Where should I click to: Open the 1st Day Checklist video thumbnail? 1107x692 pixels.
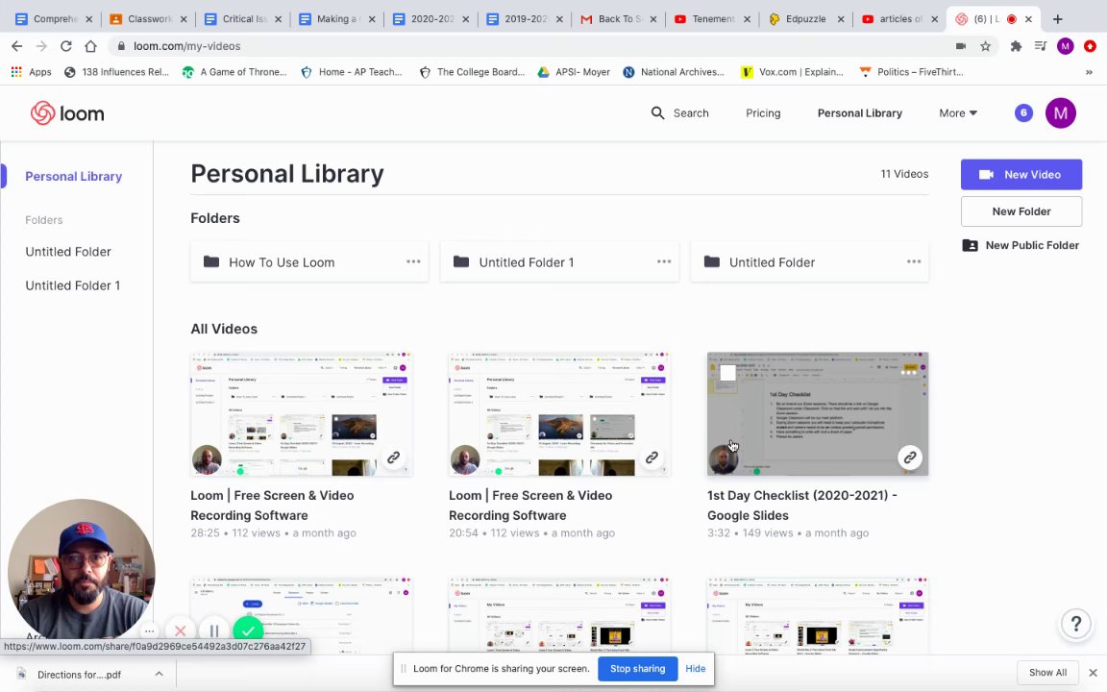[818, 414]
